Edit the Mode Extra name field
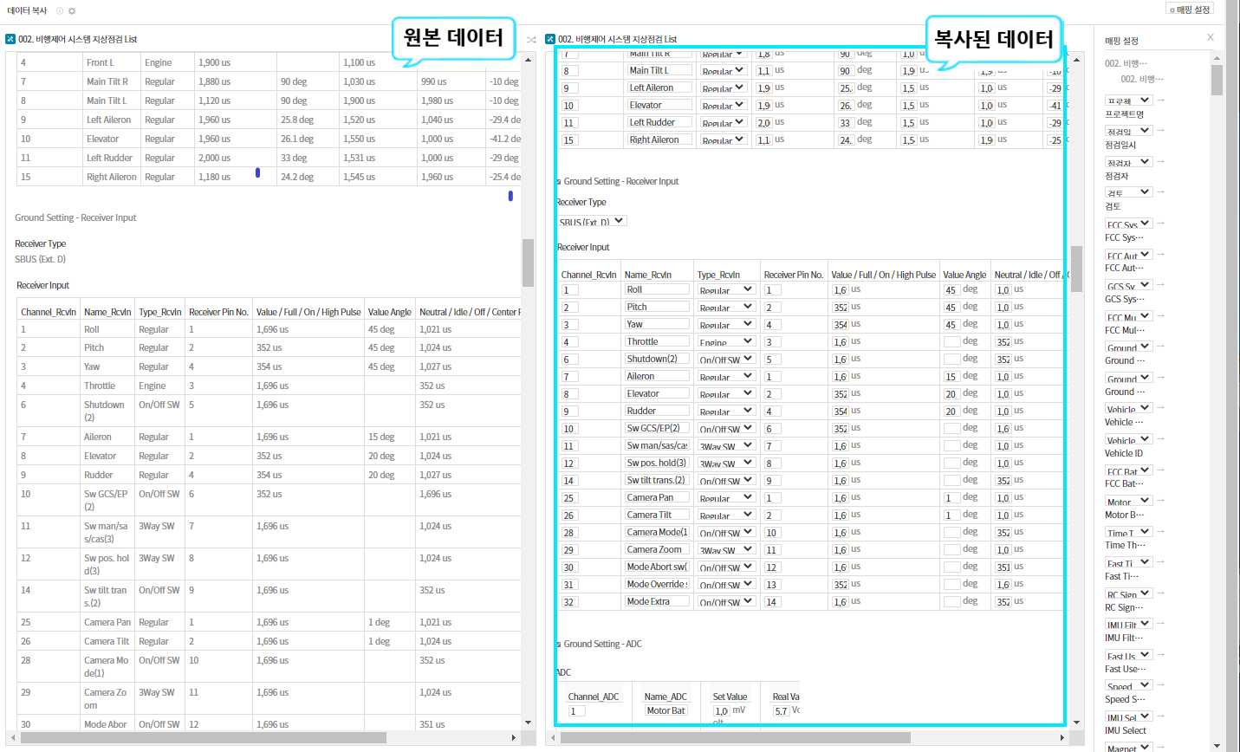Image resolution: width=1240 pixels, height=752 pixels. 657,602
